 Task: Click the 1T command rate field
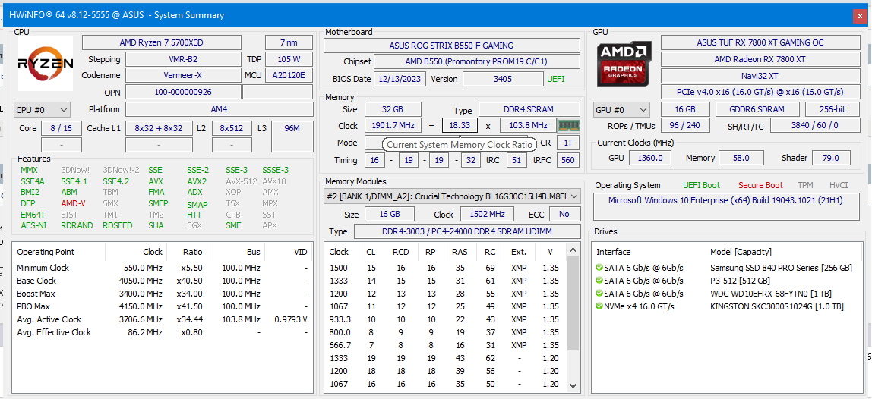(x=568, y=143)
